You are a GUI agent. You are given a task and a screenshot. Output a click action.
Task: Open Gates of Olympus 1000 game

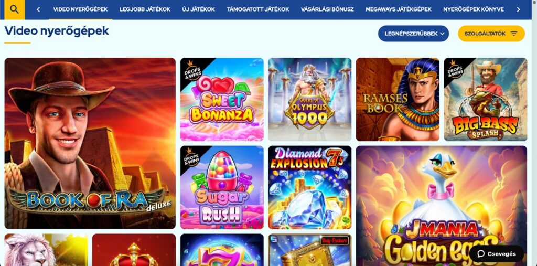pyautogui.click(x=309, y=99)
